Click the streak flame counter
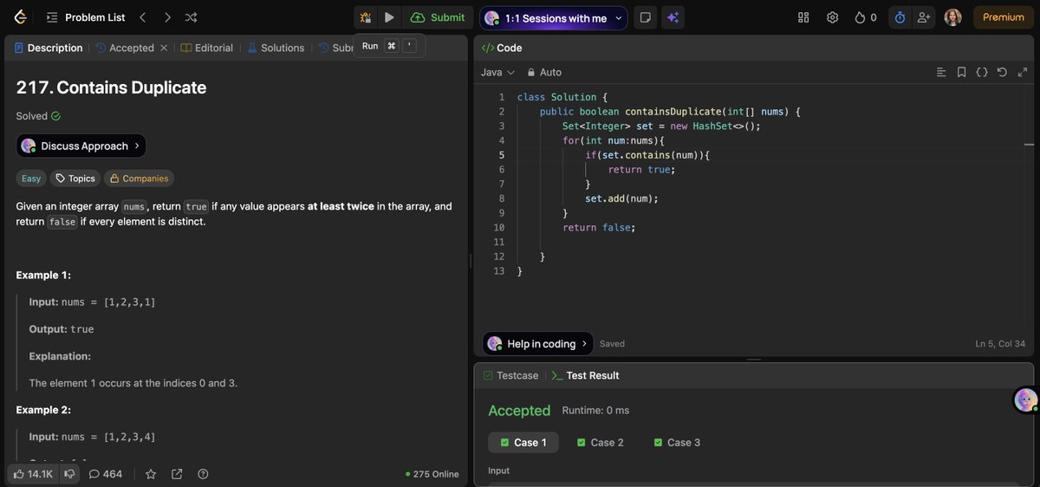 pyautogui.click(x=865, y=17)
